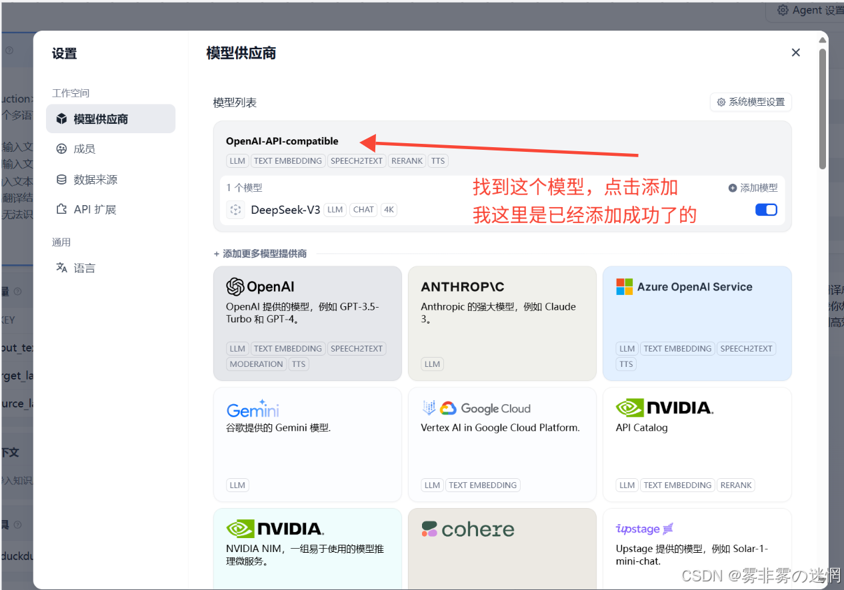The image size is (844, 590).
Task: Click the MODERATION tag on OpenAI card
Action: (x=256, y=364)
